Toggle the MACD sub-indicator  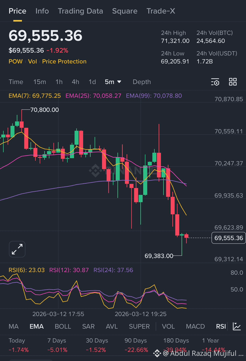click(x=195, y=326)
